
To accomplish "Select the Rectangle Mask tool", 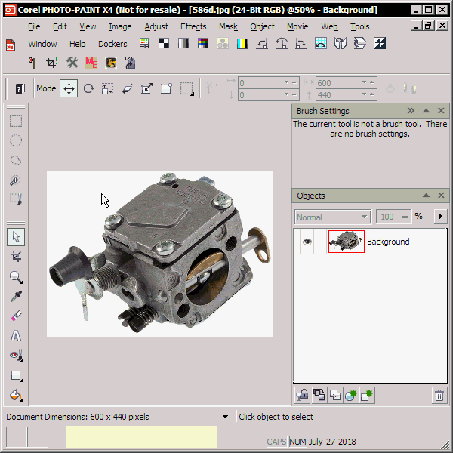I will tap(16, 121).
